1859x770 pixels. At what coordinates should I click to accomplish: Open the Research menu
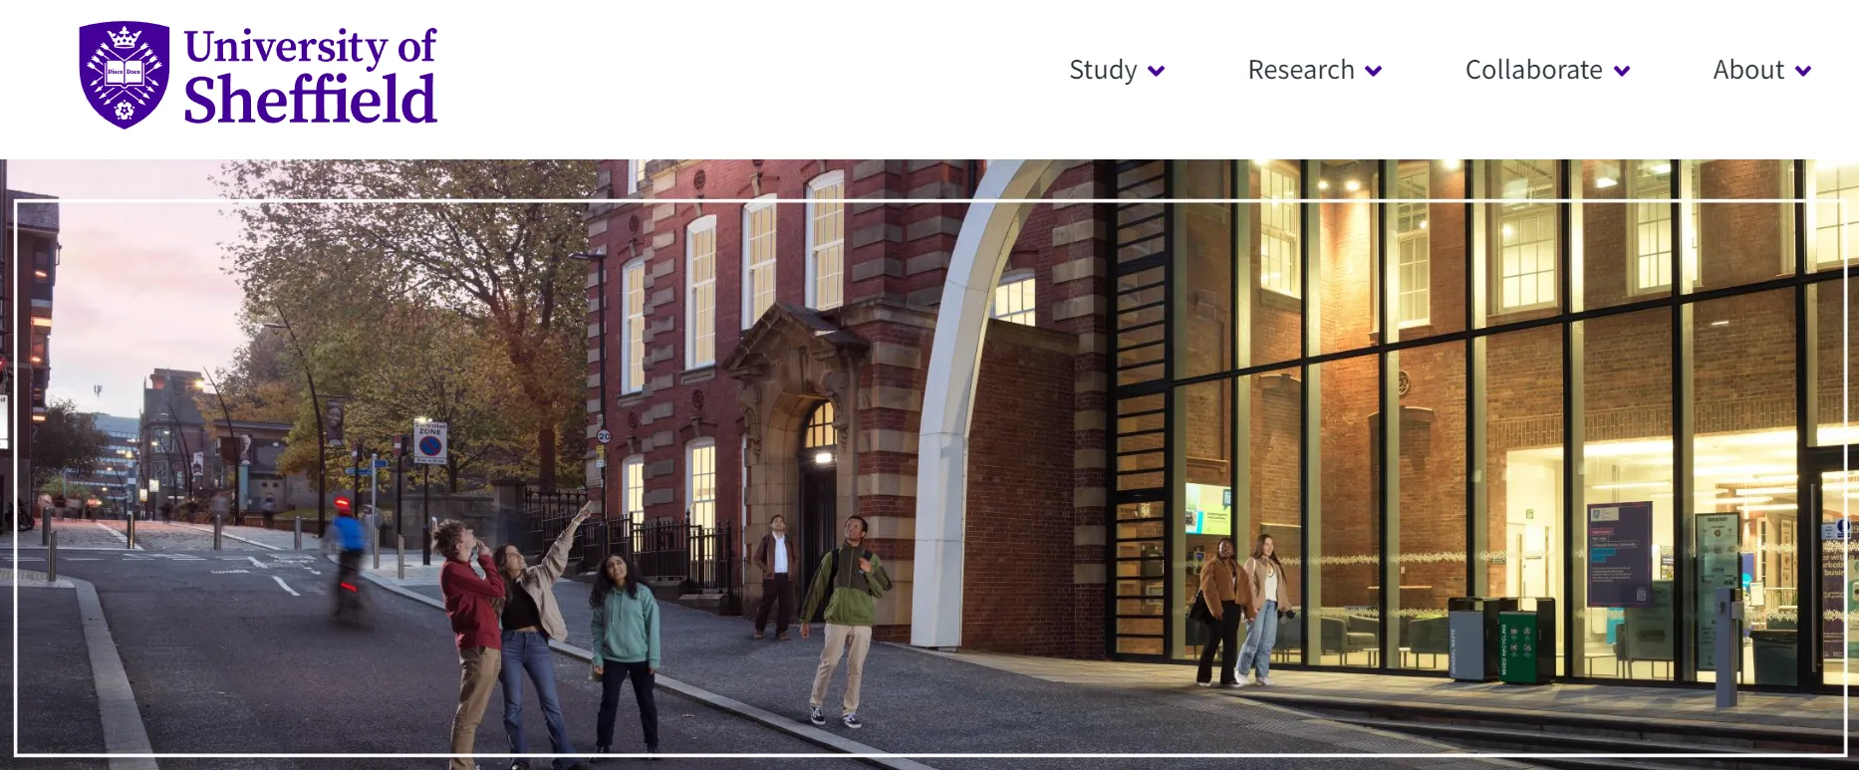[1300, 70]
